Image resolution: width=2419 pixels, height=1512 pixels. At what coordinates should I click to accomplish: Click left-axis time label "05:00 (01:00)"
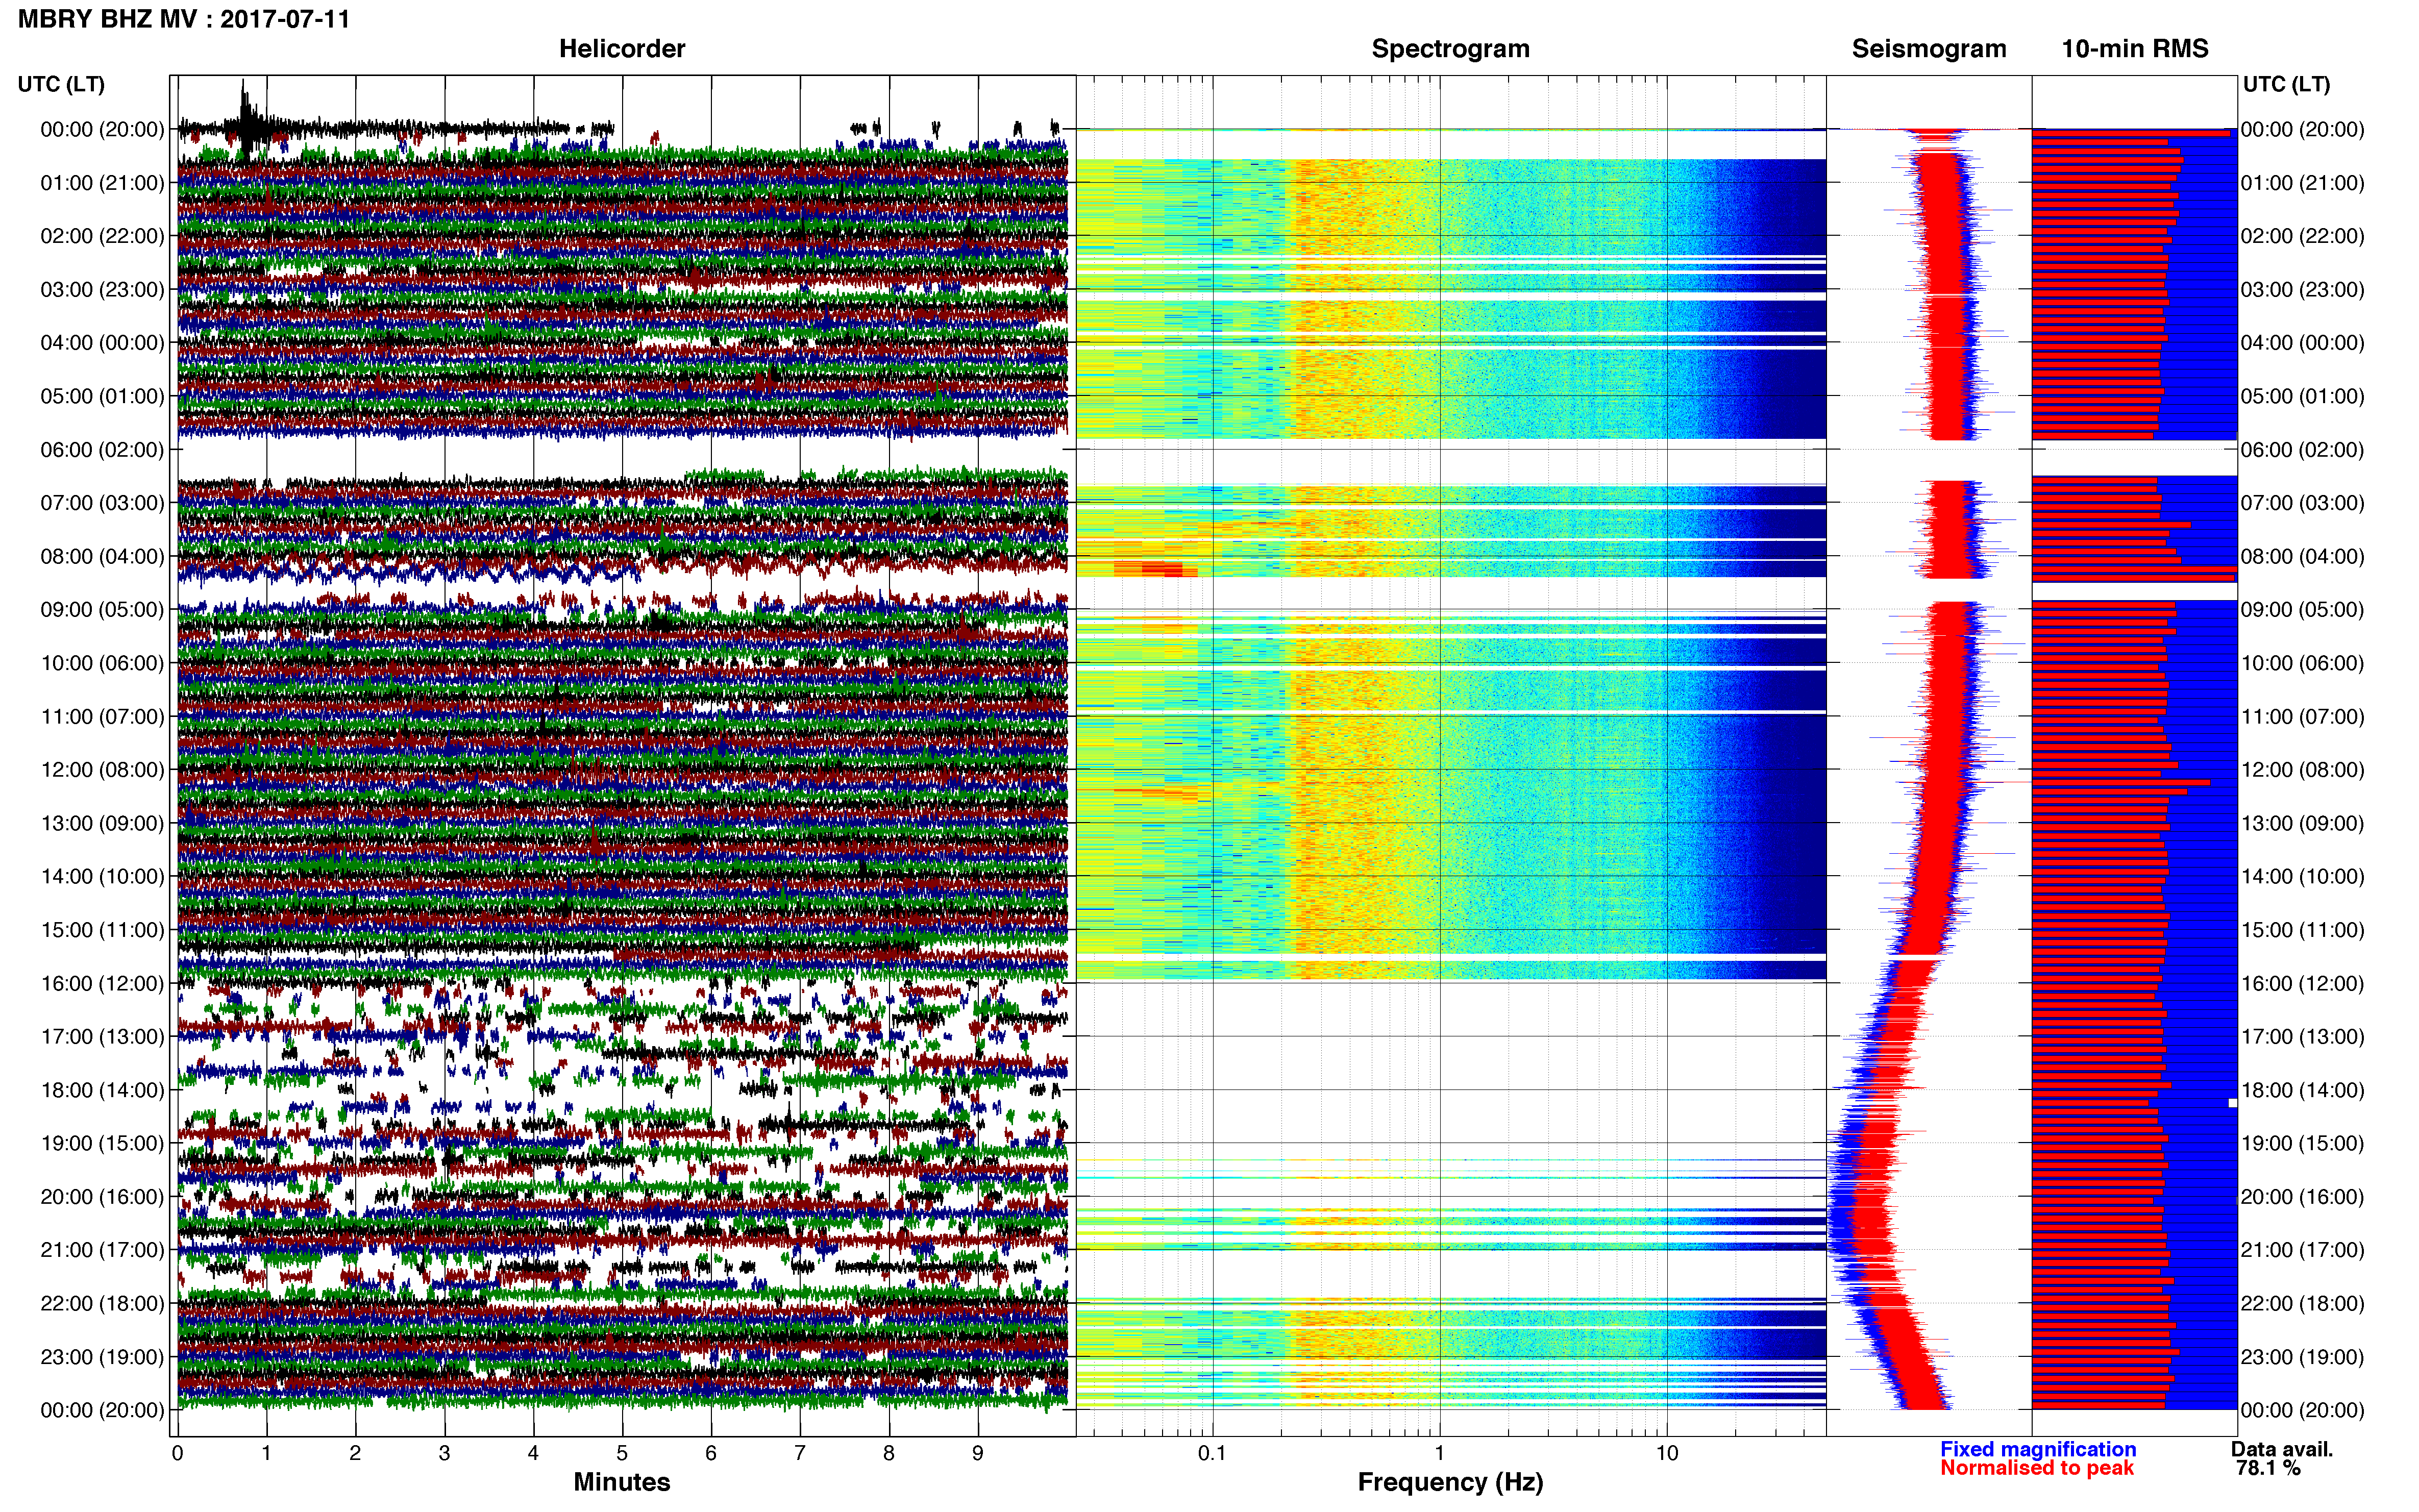tap(102, 396)
